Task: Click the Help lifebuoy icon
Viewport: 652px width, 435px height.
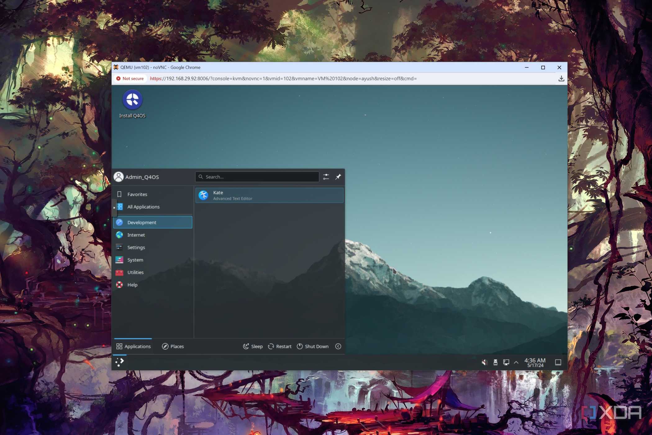Action: (x=119, y=285)
